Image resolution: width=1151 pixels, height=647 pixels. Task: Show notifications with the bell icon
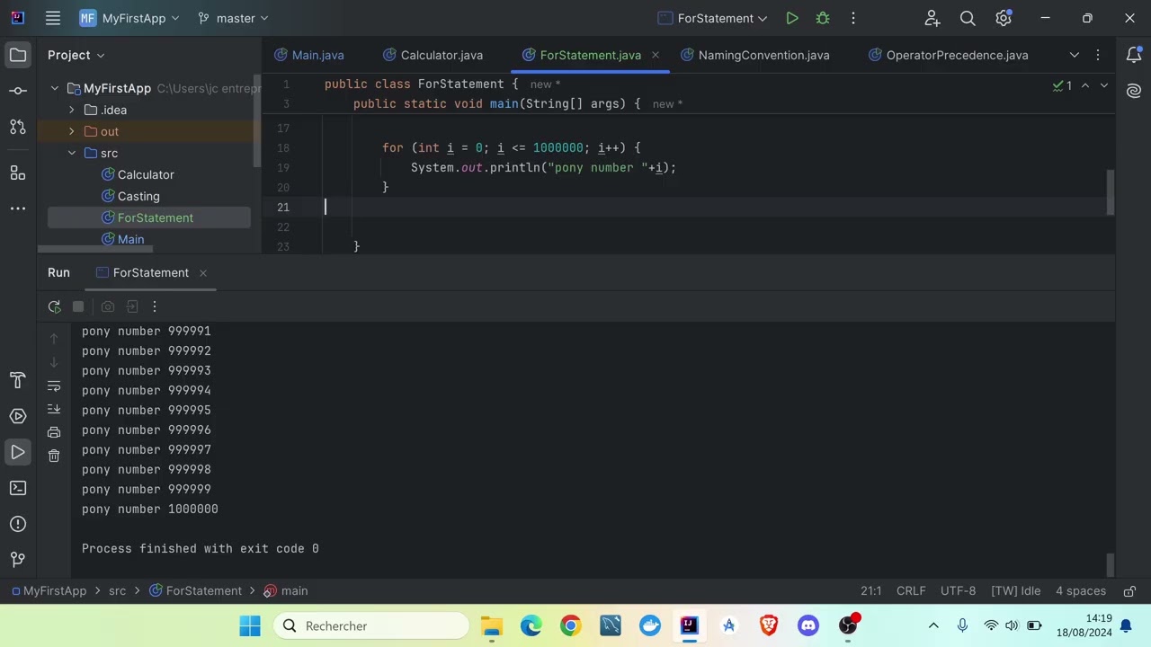pos(1133,55)
